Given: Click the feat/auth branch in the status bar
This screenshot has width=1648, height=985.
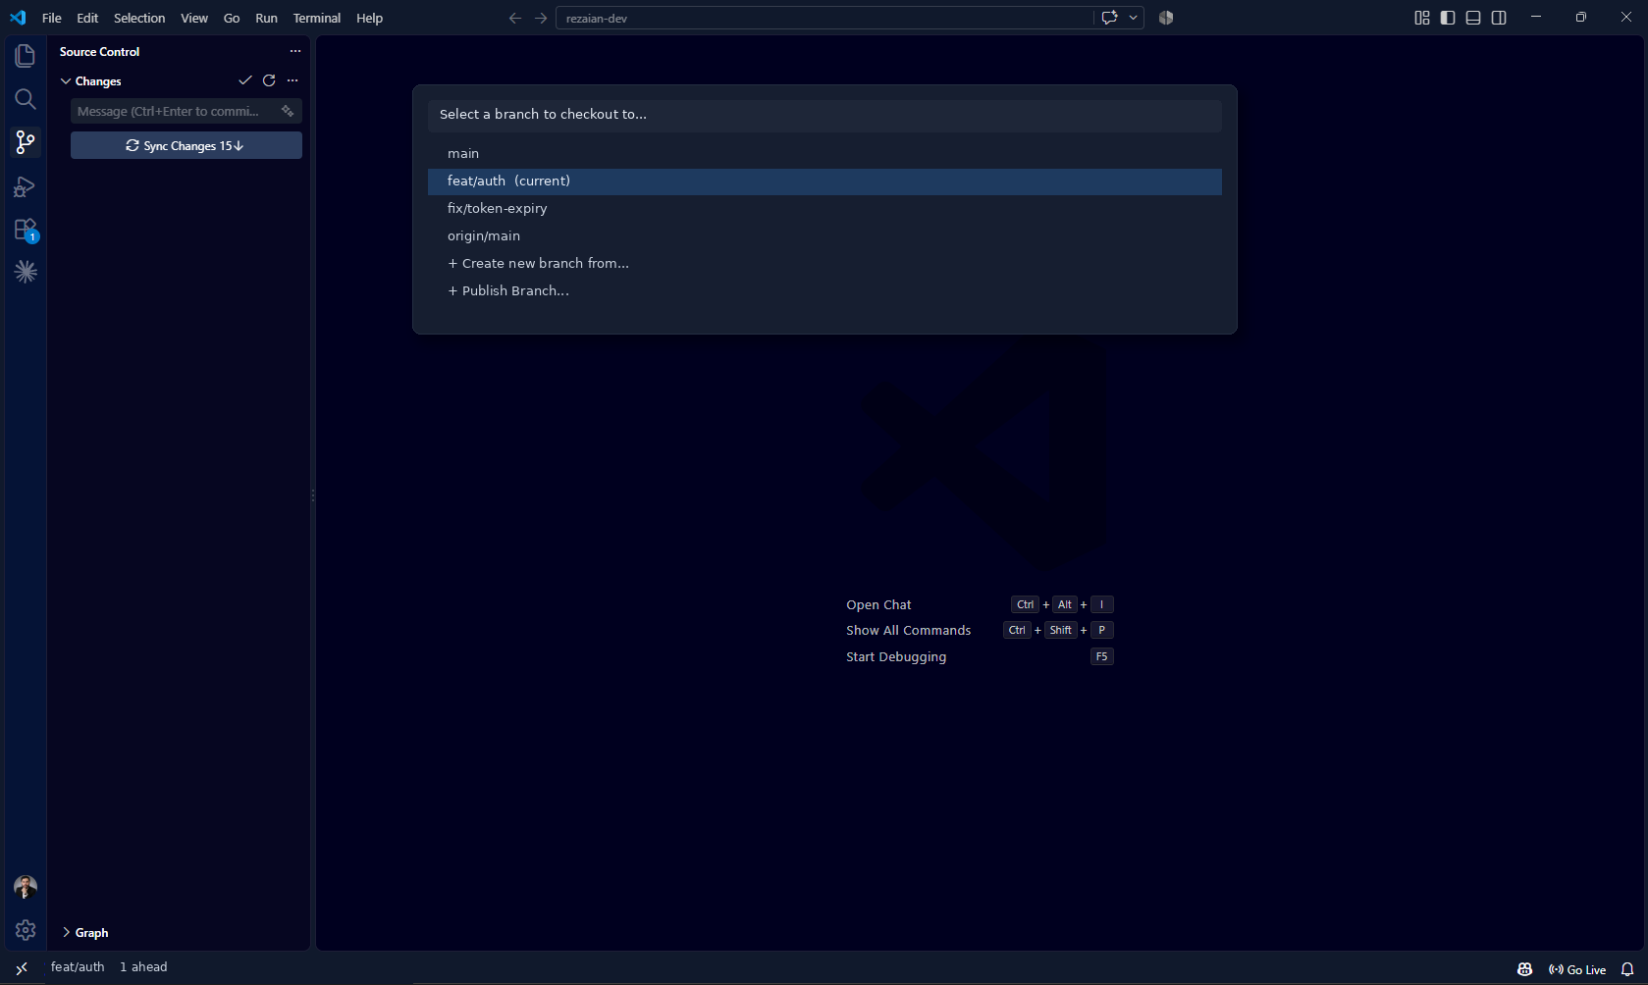Looking at the screenshot, I should point(78,967).
